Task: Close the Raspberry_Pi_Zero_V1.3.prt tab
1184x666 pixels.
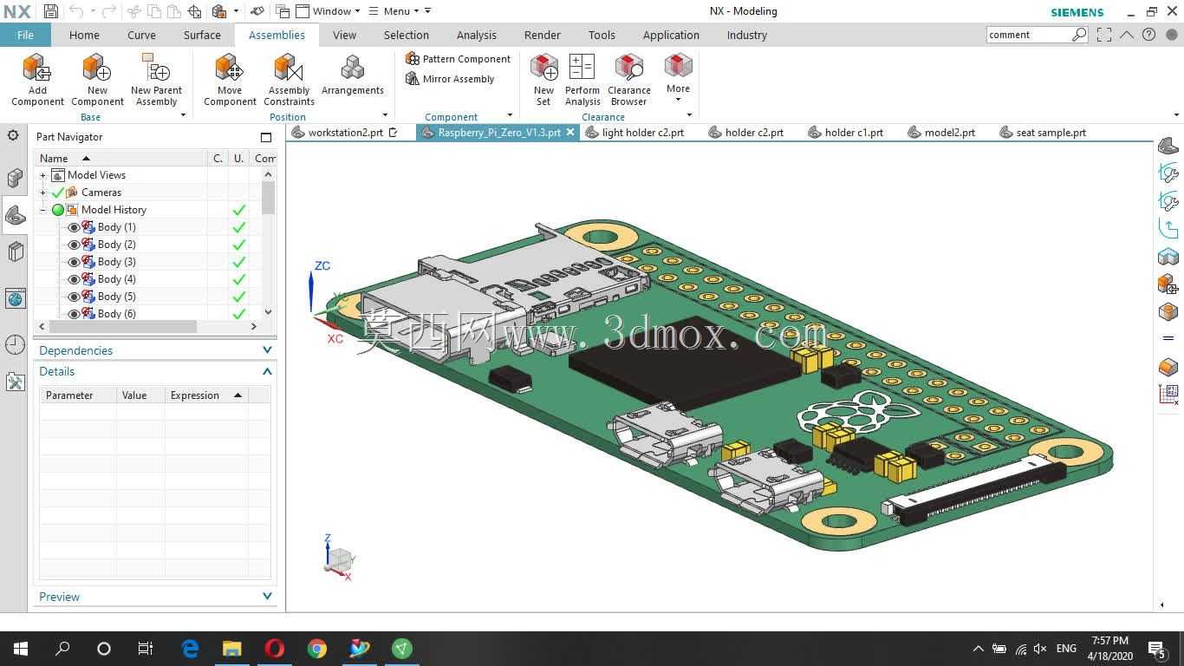Action: pos(570,133)
